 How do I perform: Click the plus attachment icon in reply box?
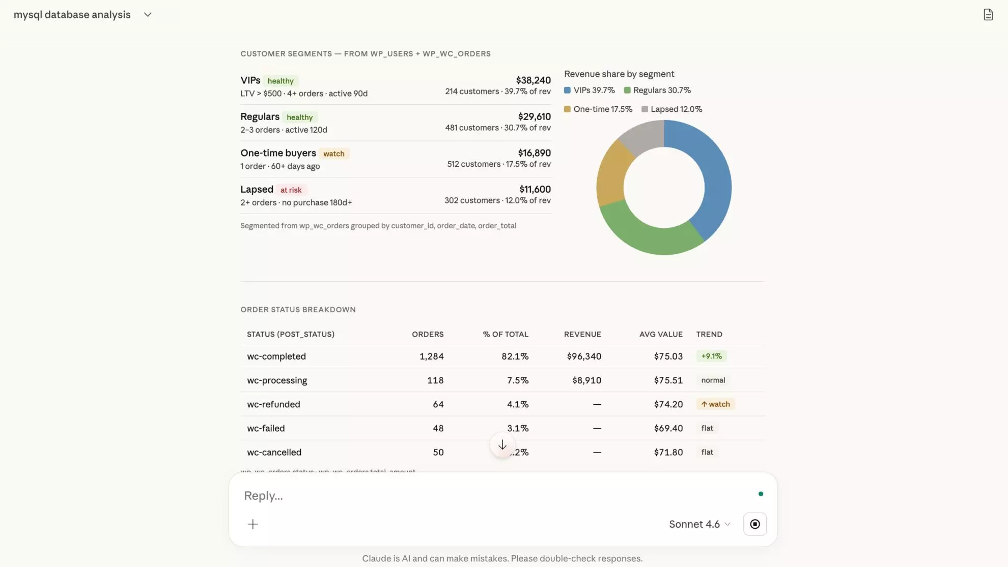pos(253,524)
